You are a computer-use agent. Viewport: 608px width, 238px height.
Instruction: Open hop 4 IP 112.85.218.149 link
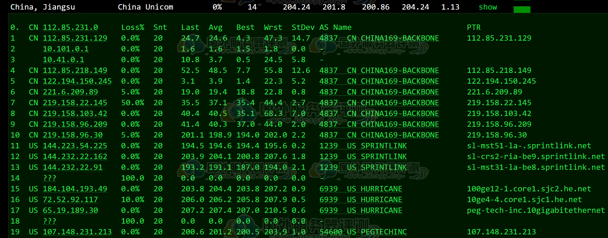click(75, 70)
